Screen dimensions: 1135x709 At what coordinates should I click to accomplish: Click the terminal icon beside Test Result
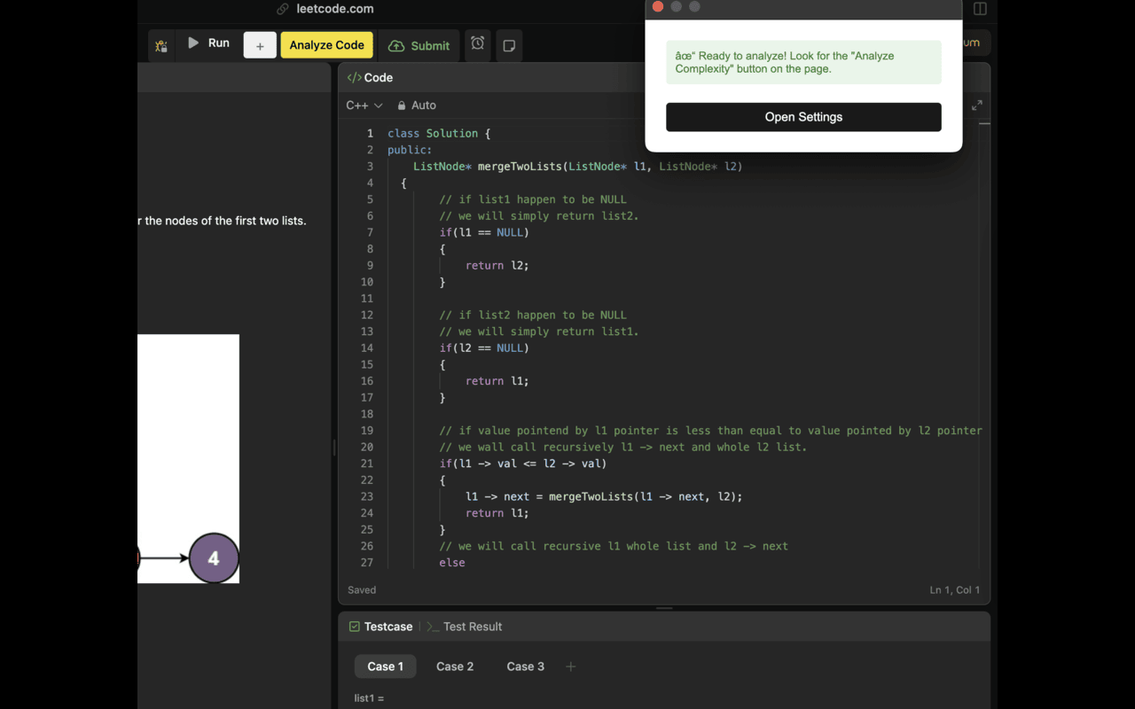coord(431,627)
